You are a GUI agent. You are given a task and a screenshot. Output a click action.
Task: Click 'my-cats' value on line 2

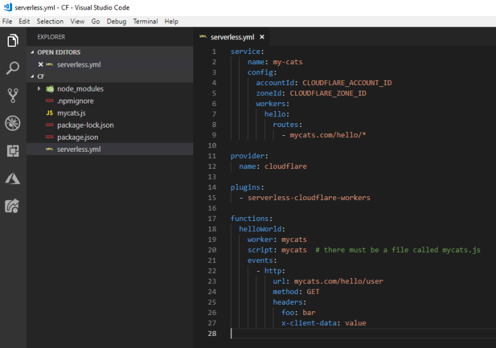tap(287, 62)
